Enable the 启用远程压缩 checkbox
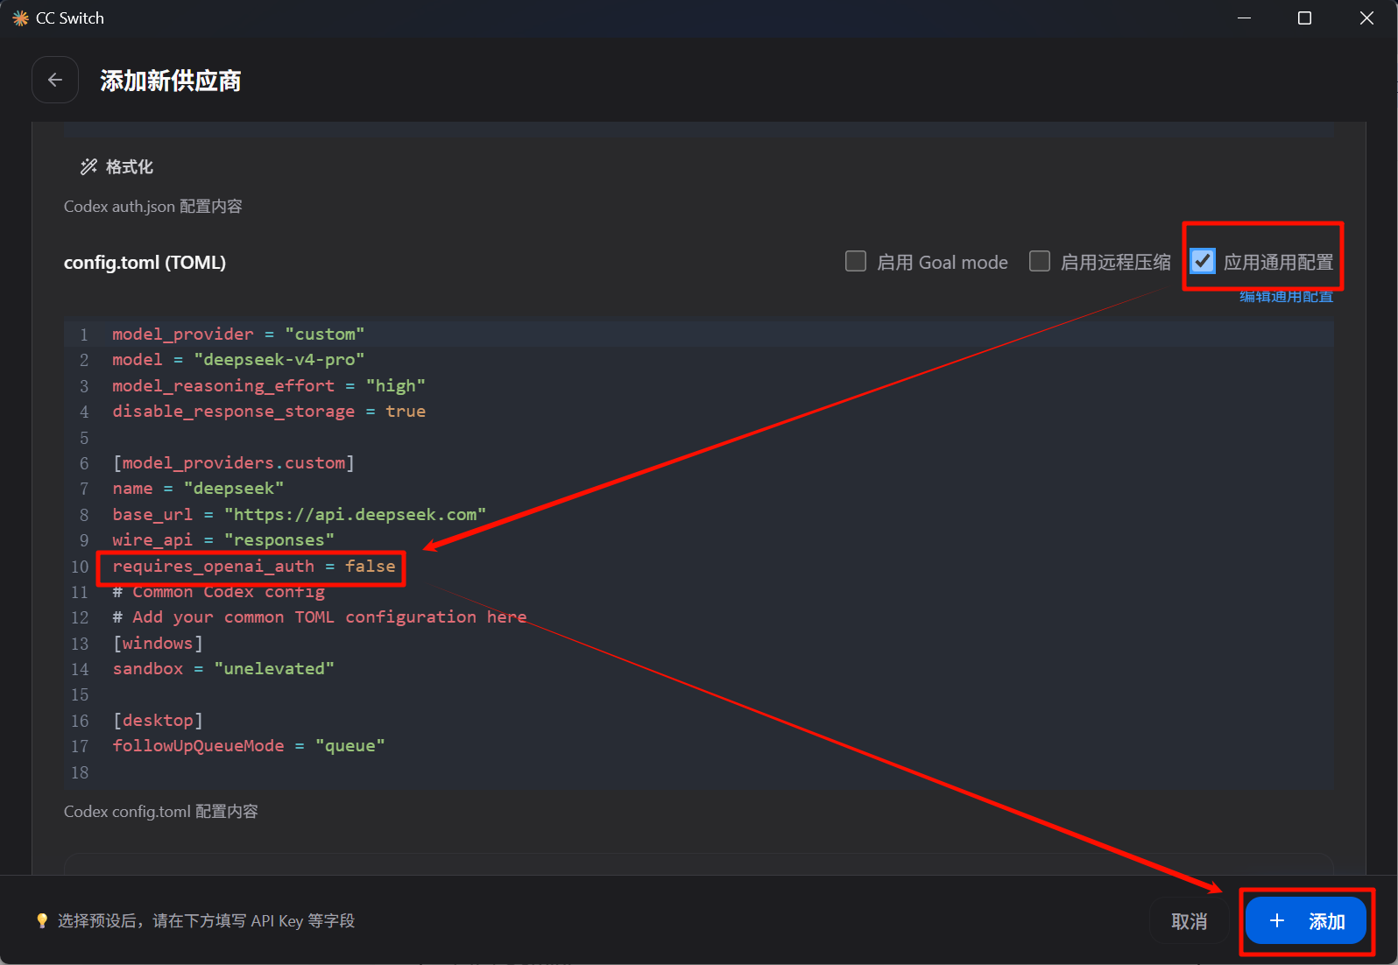Screen dimensions: 1398x965 pos(1040,262)
